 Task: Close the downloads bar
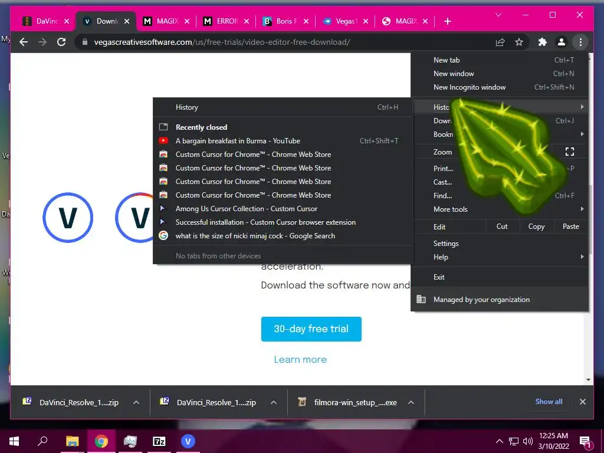(582, 402)
